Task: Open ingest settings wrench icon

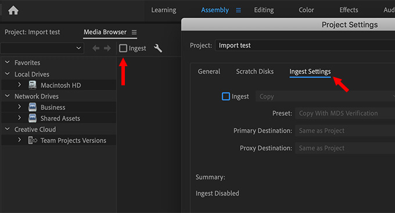Action: pyautogui.click(x=158, y=48)
